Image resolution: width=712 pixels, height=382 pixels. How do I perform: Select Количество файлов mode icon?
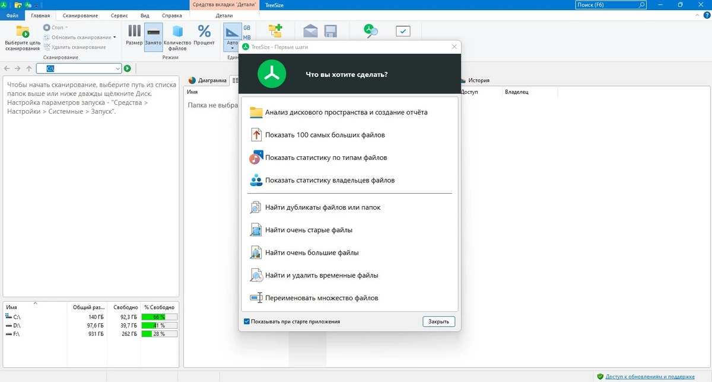pyautogui.click(x=177, y=31)
